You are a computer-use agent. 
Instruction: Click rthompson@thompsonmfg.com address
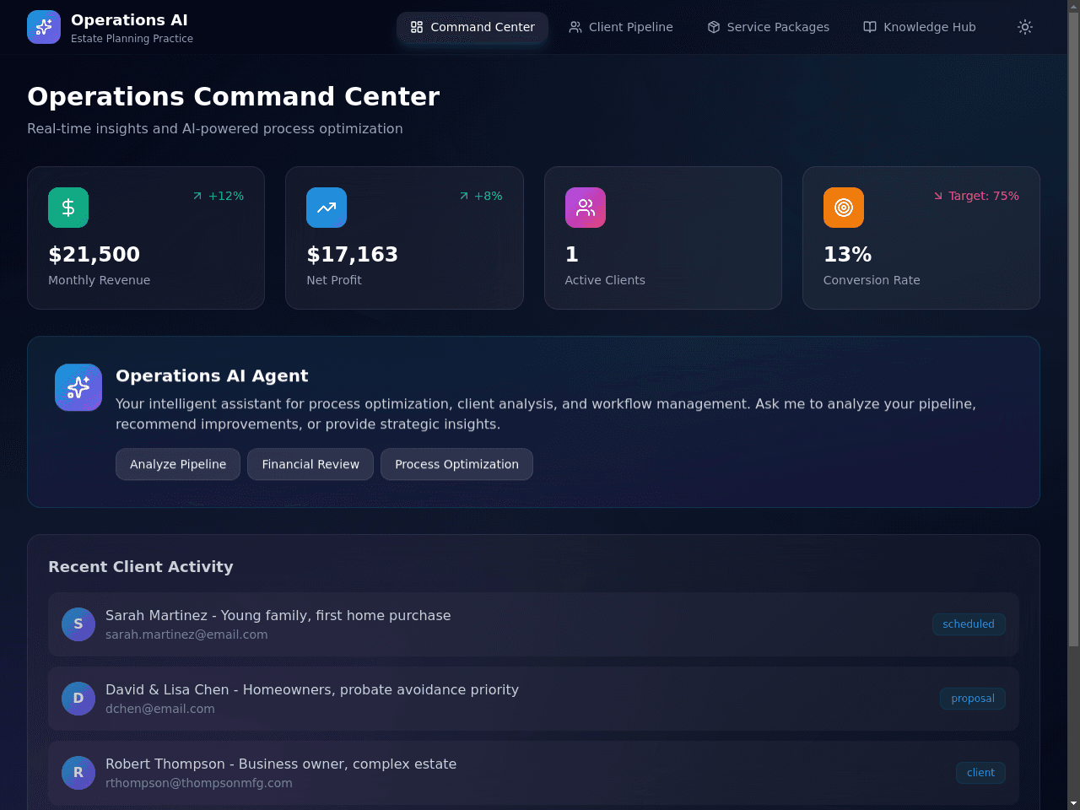[199, 783]
